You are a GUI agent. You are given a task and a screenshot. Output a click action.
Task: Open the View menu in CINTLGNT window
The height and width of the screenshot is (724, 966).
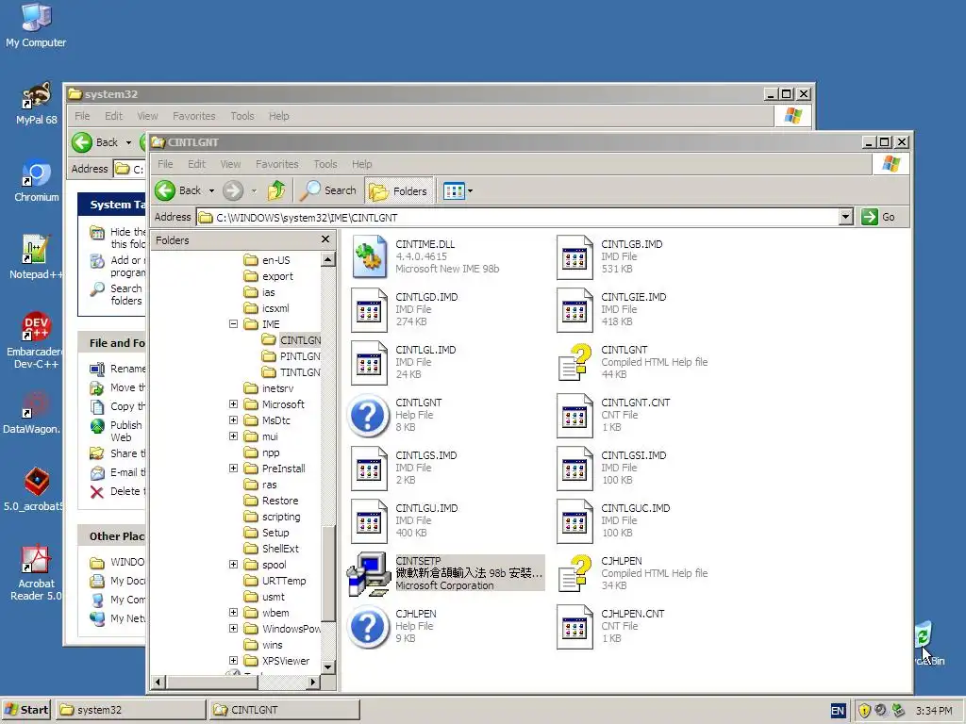230,164
